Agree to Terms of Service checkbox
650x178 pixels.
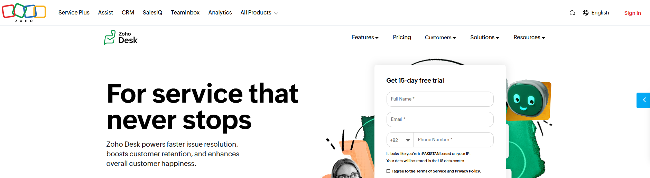point(388,171)
